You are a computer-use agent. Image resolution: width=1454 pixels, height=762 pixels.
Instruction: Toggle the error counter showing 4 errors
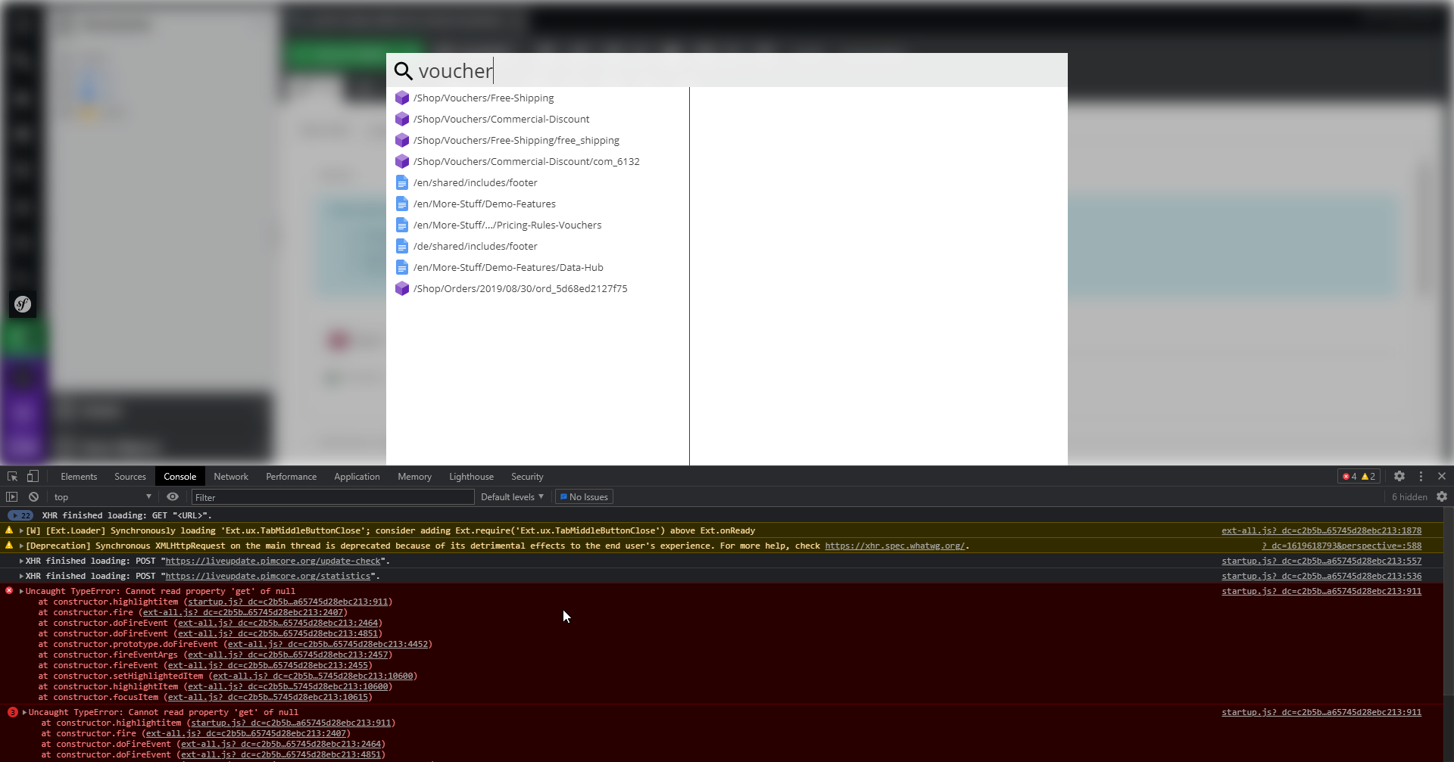(x=1349, y=476)
